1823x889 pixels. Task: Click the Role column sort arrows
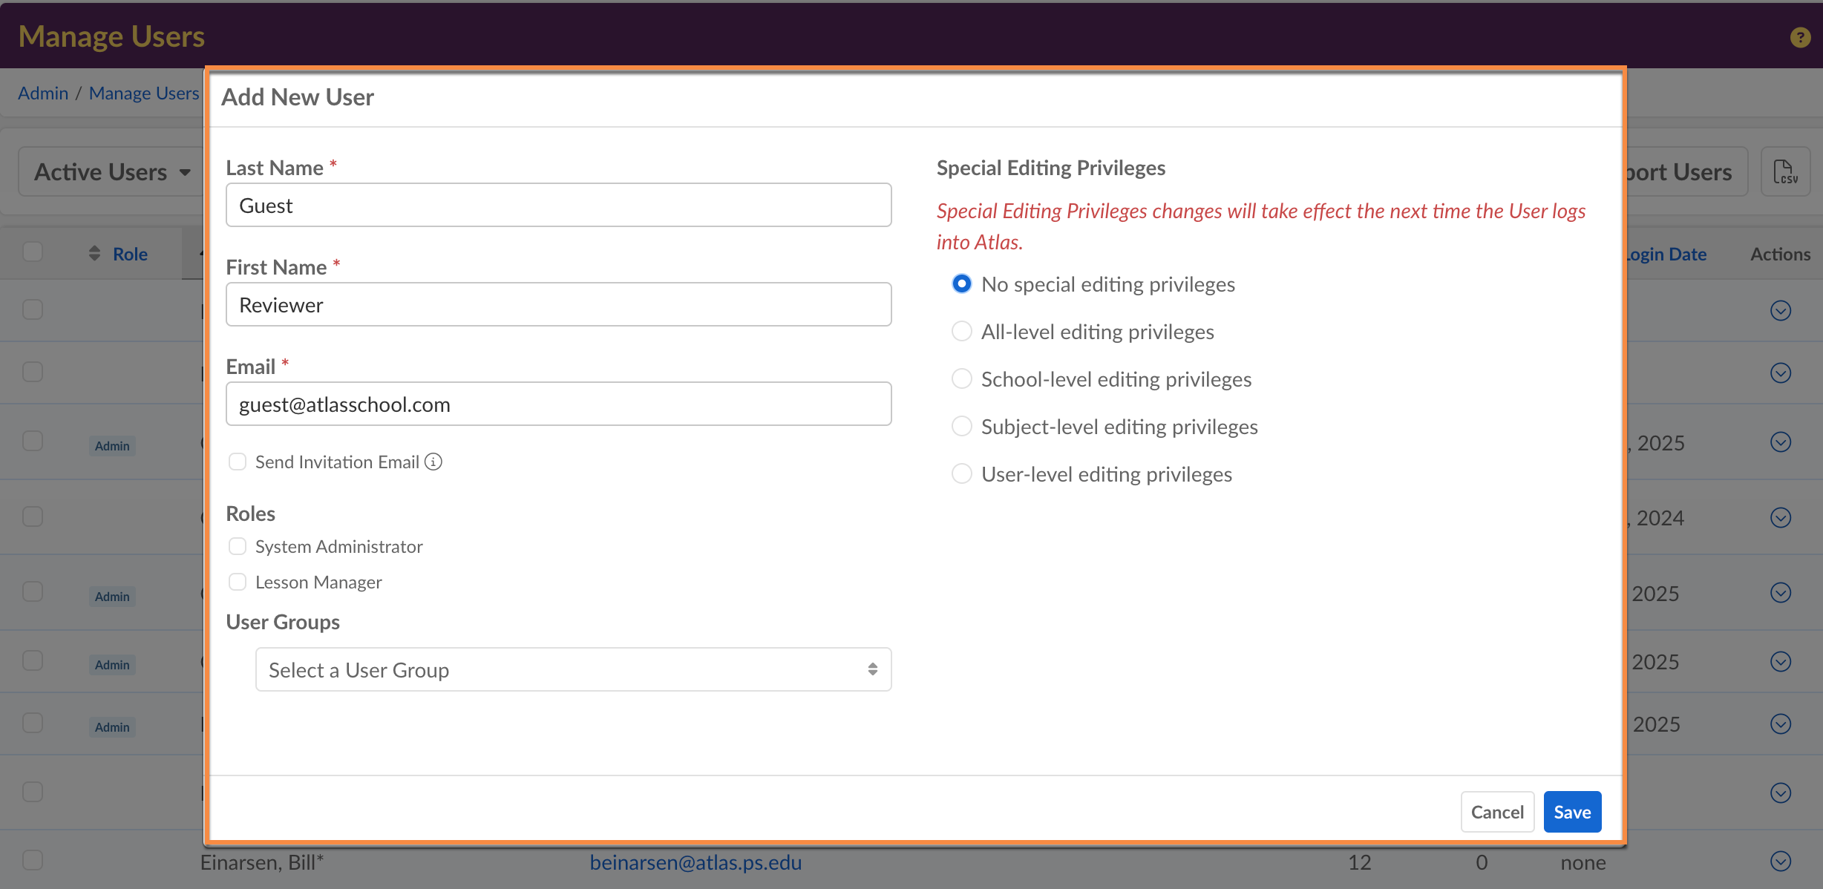[94, 254]
